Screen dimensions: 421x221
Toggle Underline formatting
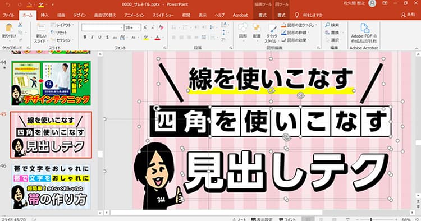[99, 37]
